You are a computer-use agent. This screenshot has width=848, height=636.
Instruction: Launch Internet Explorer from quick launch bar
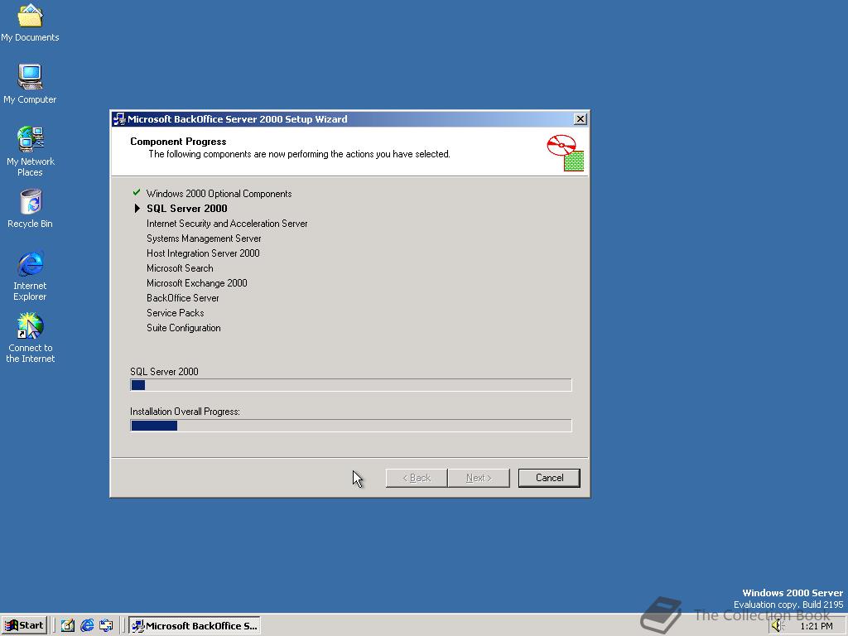click(x=86, y=626)
